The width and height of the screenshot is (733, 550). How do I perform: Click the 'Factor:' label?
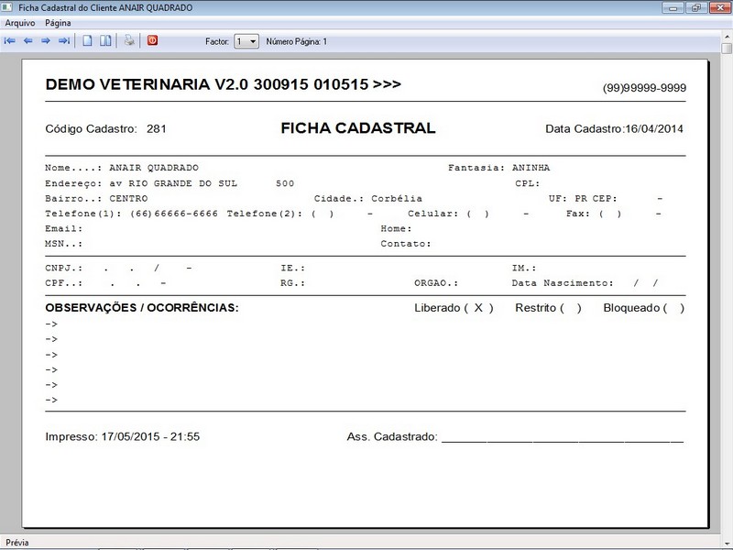click(217, 41)
